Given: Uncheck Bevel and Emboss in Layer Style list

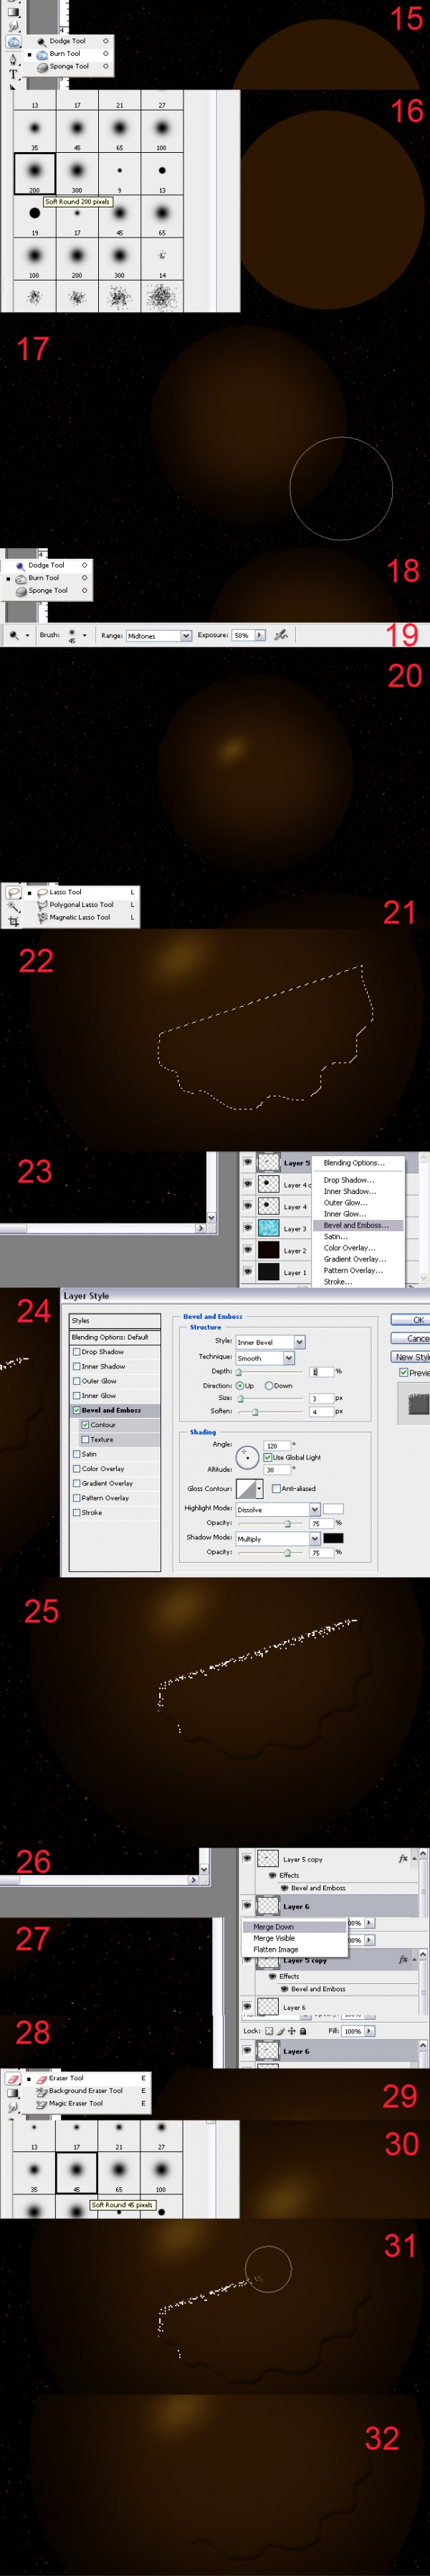Looking at the screenshot, I should pyautogui.click(x=76, y=1410).
